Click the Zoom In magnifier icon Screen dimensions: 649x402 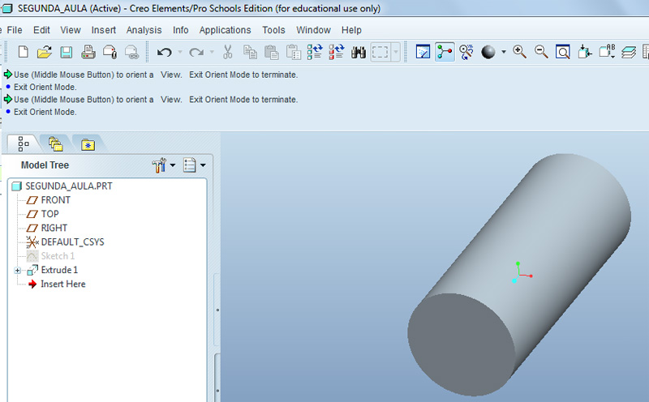[520, 52]
